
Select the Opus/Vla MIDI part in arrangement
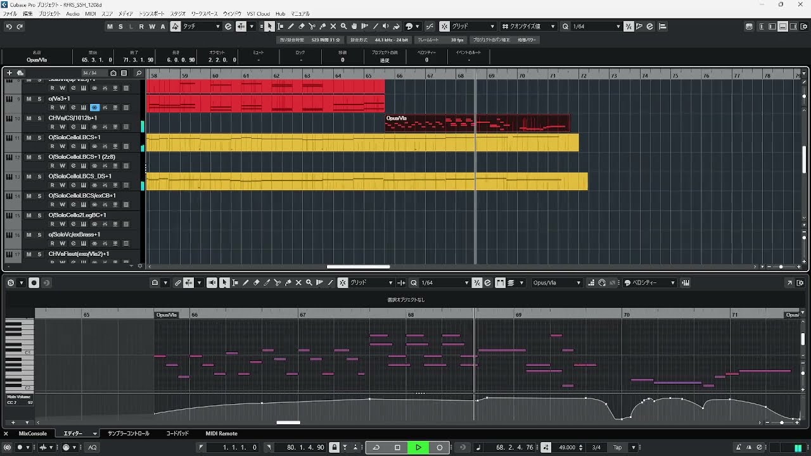coord(478,123)
